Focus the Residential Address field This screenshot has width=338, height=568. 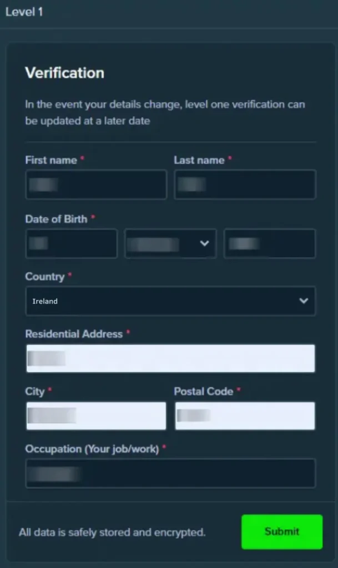pos(170,358)
